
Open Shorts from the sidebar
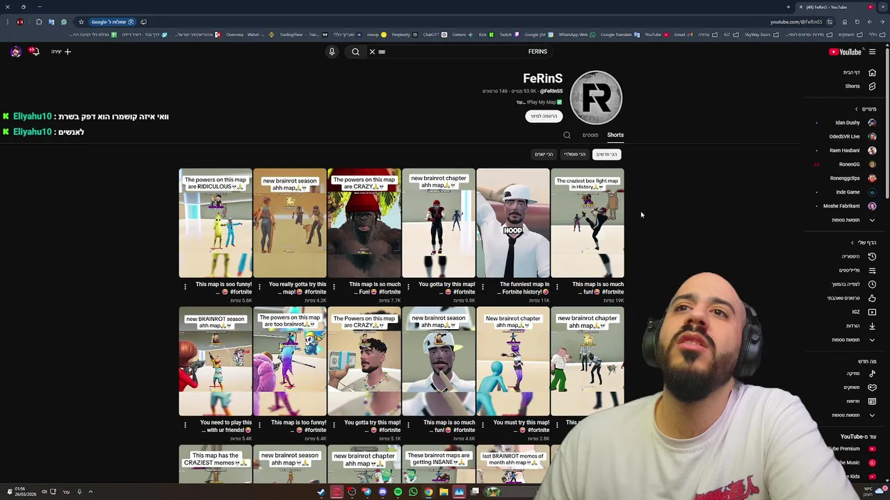[x=859, y=86]
